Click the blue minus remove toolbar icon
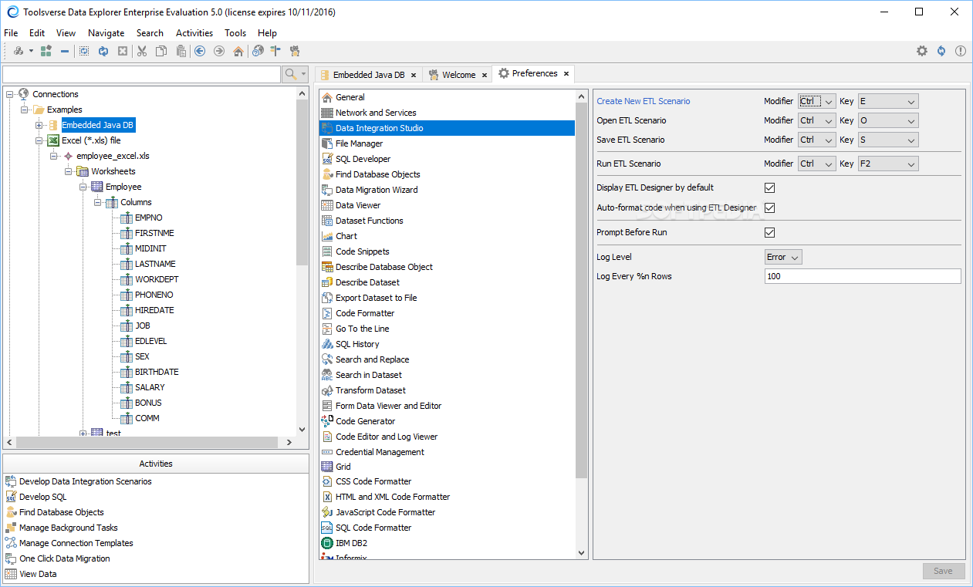Viewport: 973px width, 587px height. [65, 51]
